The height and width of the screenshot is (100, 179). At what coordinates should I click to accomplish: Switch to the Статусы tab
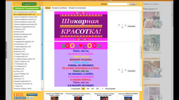tap(17, 4)
